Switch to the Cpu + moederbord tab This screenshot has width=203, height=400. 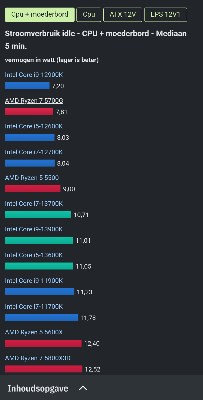click(40, 14)
